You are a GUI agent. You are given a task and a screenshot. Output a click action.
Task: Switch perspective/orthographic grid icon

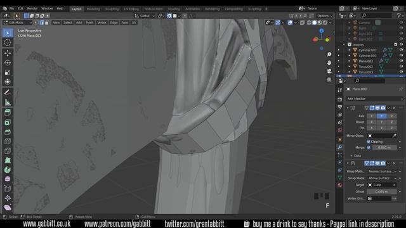pos(329,79)
